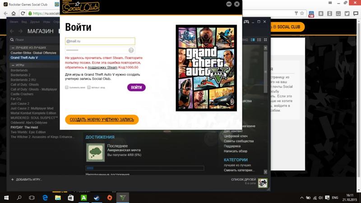The height and width of the screenshot is (203, 361).
Task: Click the saved-password key icon in address bar
Action: point(296,14)
